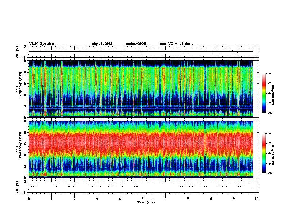Click the ch.3(V) waveform strip at bottom
Viewport: 289px width, 223px height.
click(143, 187)
